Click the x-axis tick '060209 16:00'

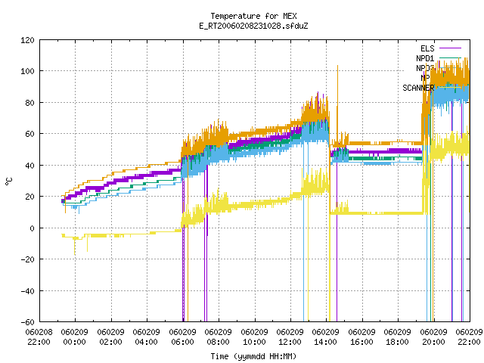362,337
